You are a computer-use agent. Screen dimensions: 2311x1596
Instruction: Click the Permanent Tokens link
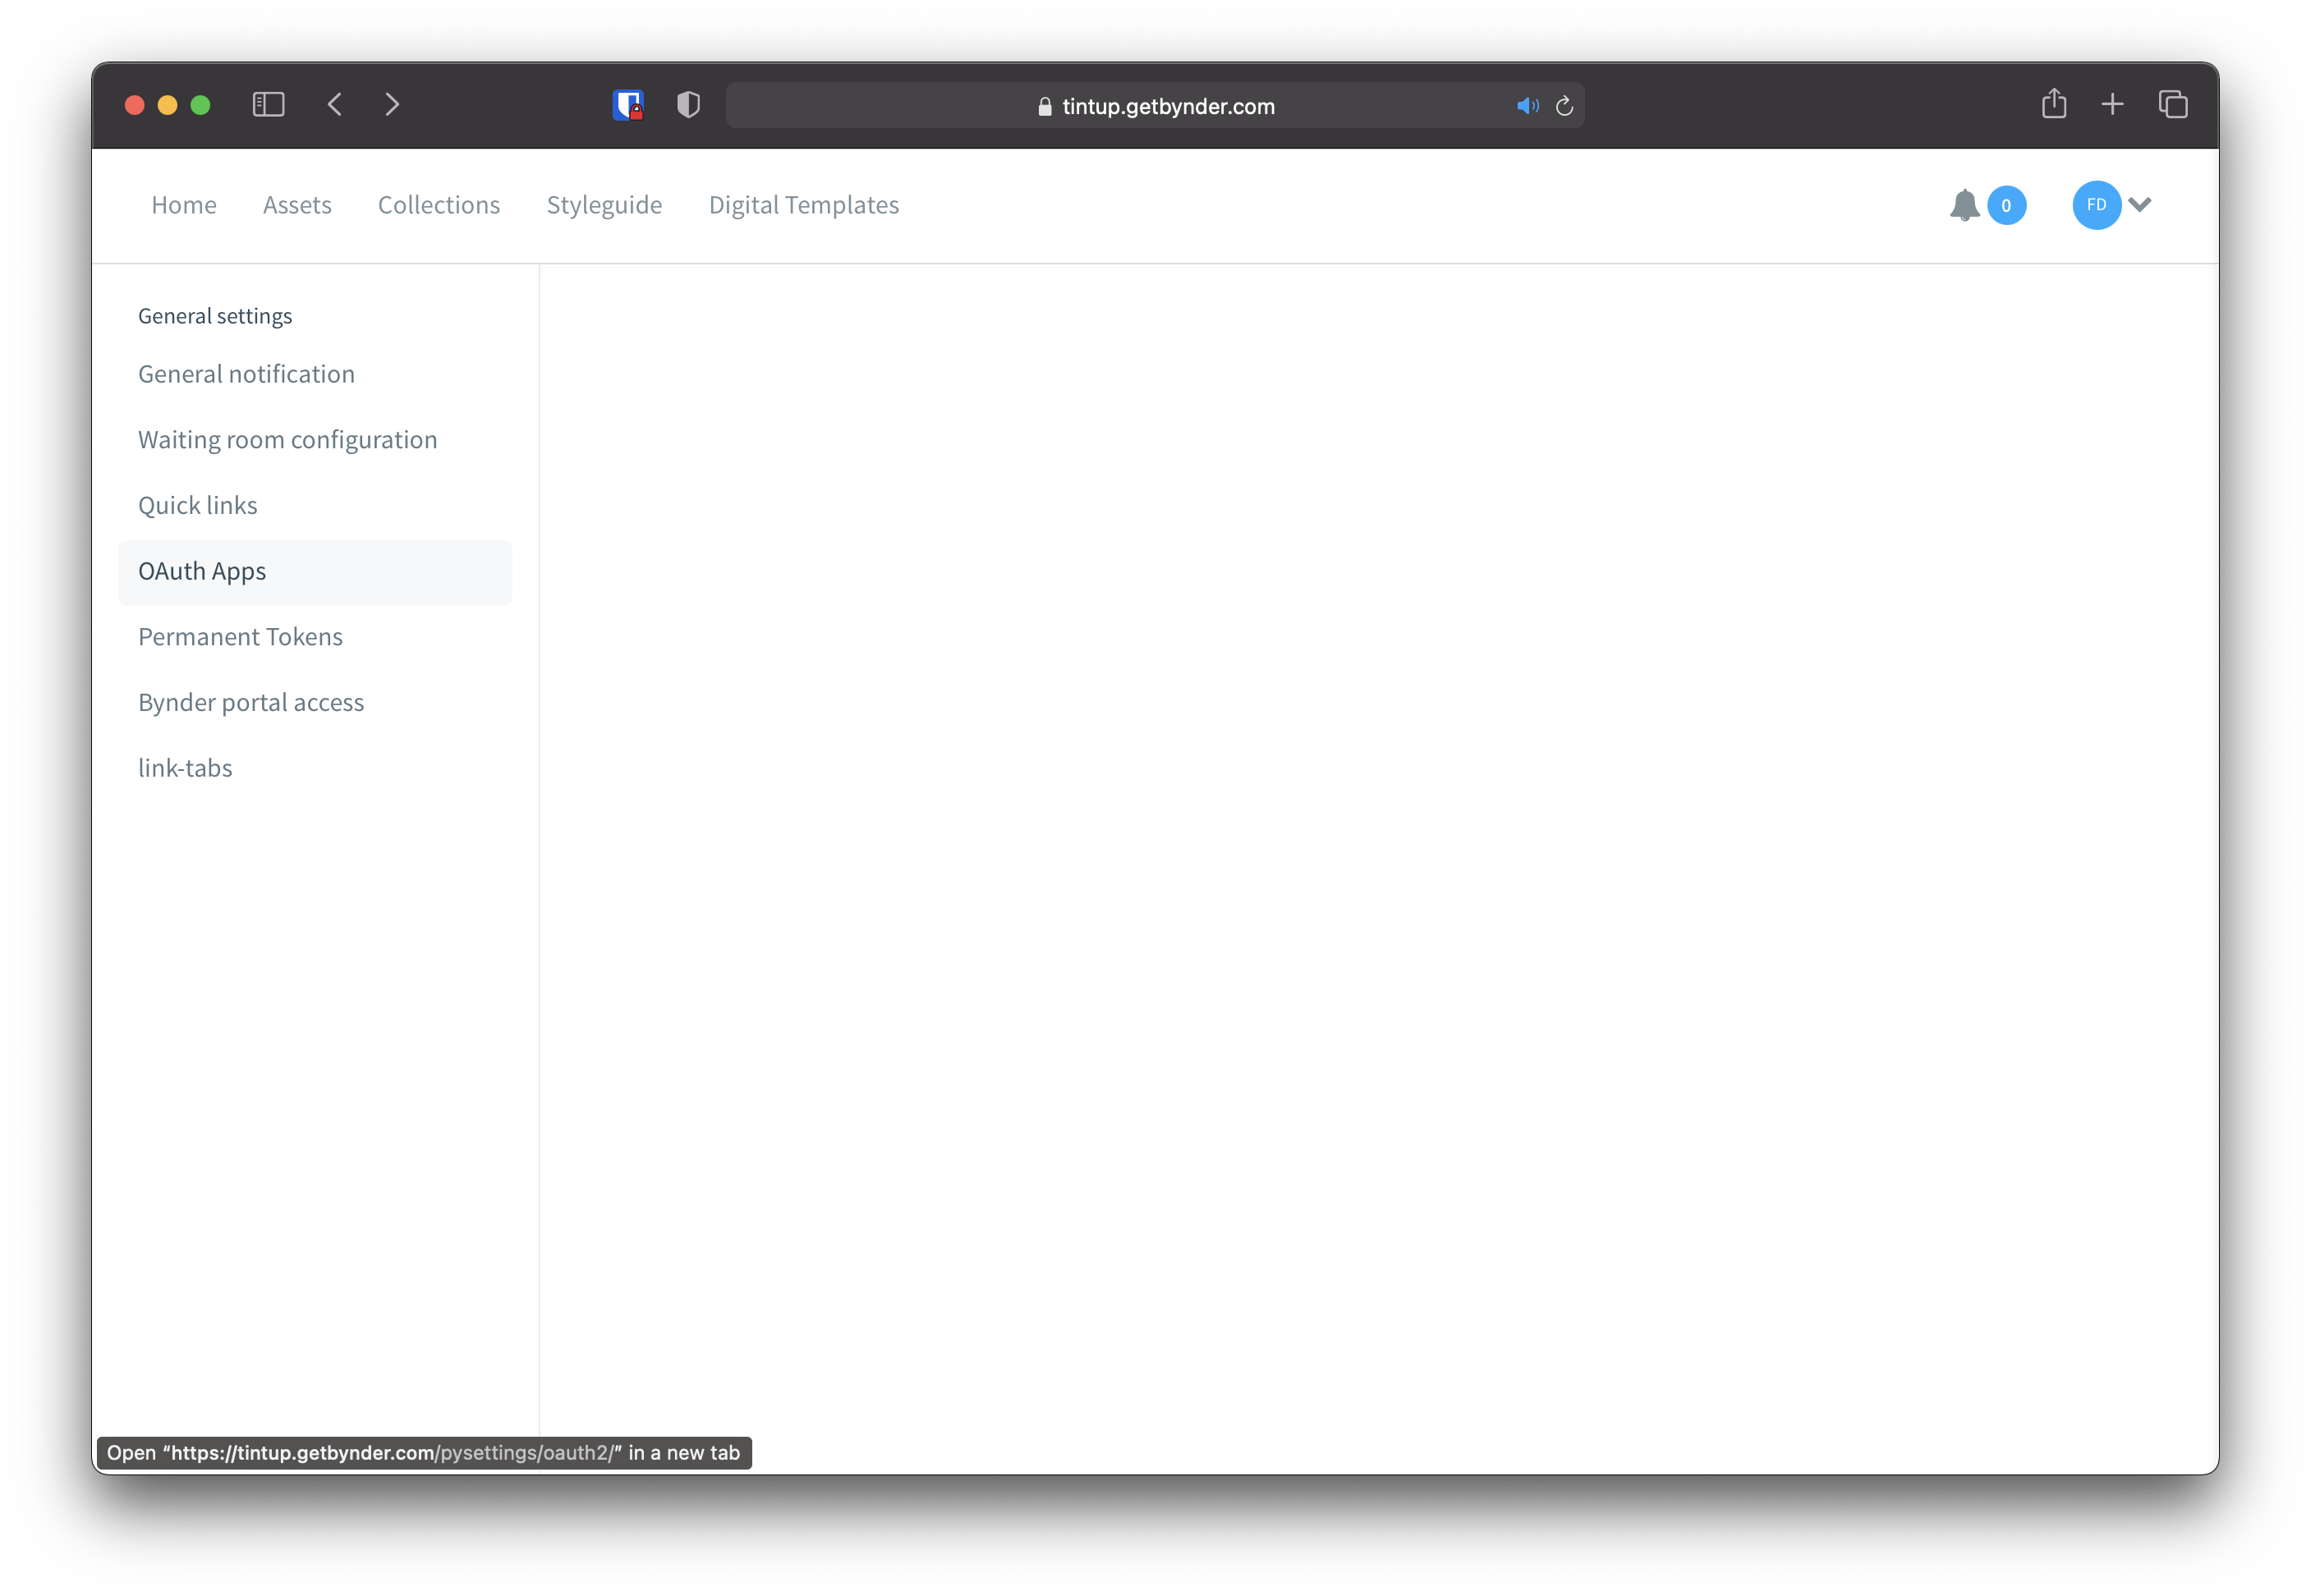pyautogui.click(x=241, y=635)
